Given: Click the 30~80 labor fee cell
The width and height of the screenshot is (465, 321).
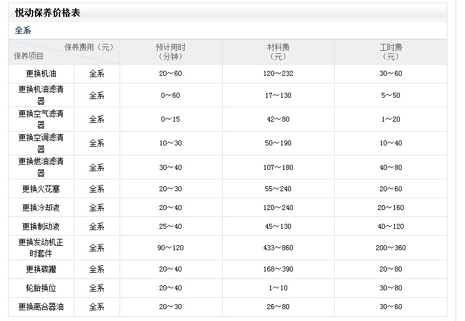Looking at the screenshot, I should click(x=391, y=288).
